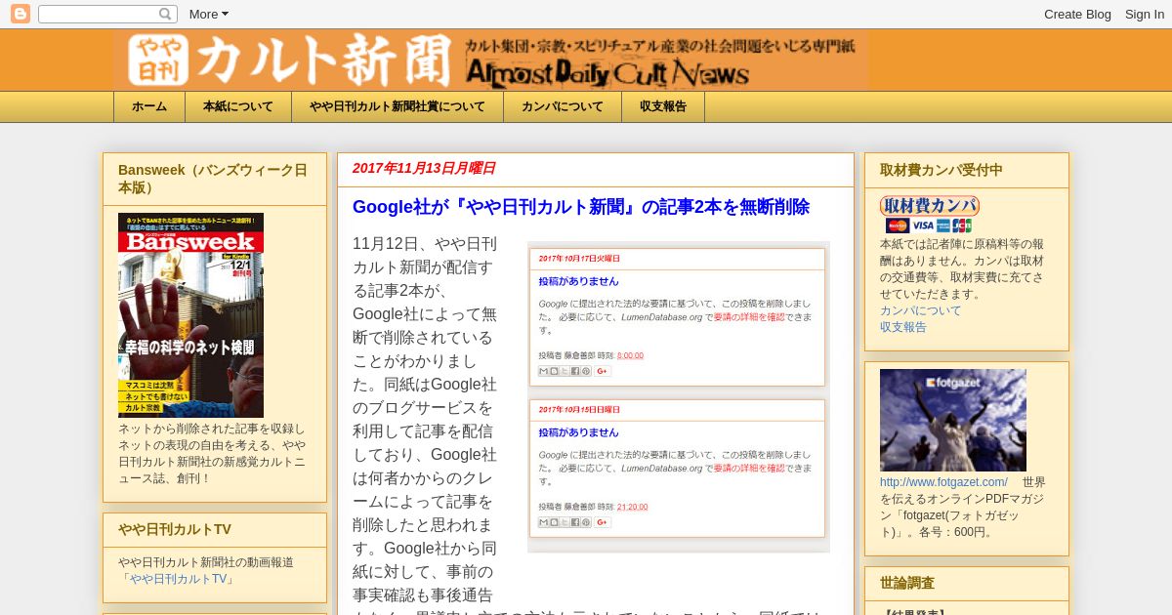Open the 本紙について tab
This screenshot has height=615, width=1172.
(238, 106)
